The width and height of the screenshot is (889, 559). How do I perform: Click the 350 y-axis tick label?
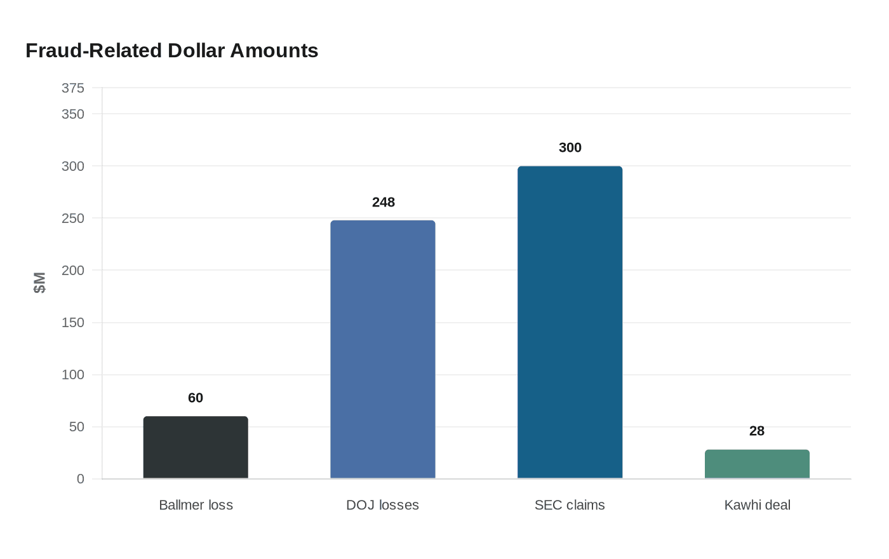coord(73,114)
